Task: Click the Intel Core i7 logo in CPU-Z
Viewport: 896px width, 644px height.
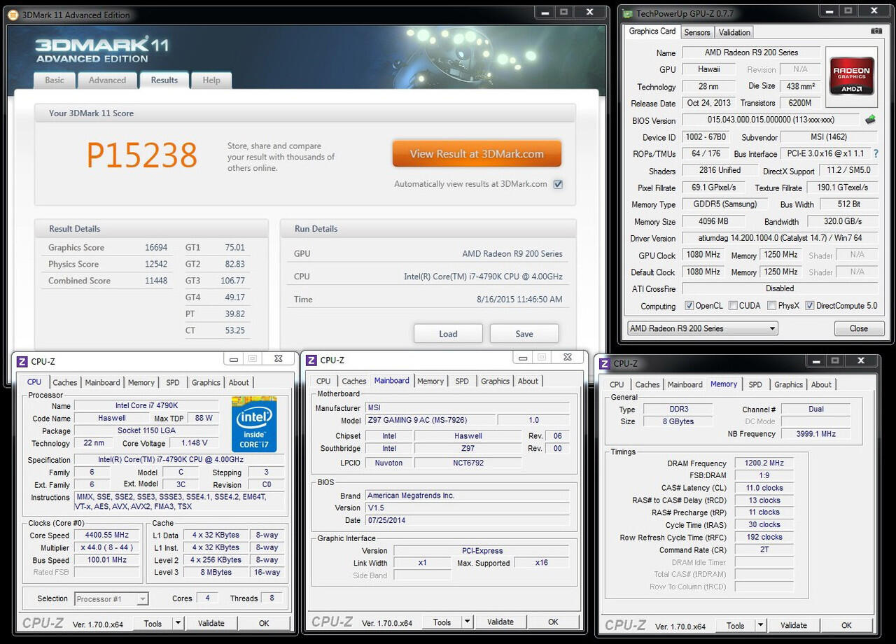Action: tap(254, 424)
